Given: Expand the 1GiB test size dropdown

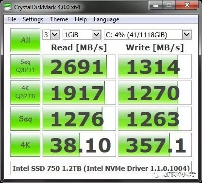Looking at the screenshot, I should (x=82, y=34).
